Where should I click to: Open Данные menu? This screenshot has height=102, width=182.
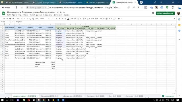[x=39, y=15]
